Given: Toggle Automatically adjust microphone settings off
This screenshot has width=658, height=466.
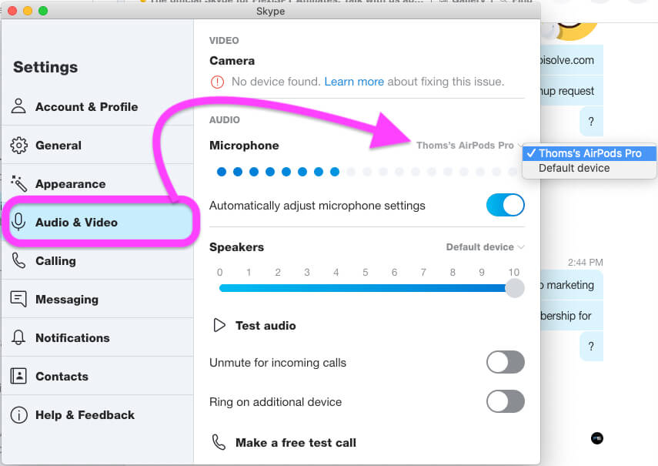Looking at the screenshot, I should [x=506, y=206].
